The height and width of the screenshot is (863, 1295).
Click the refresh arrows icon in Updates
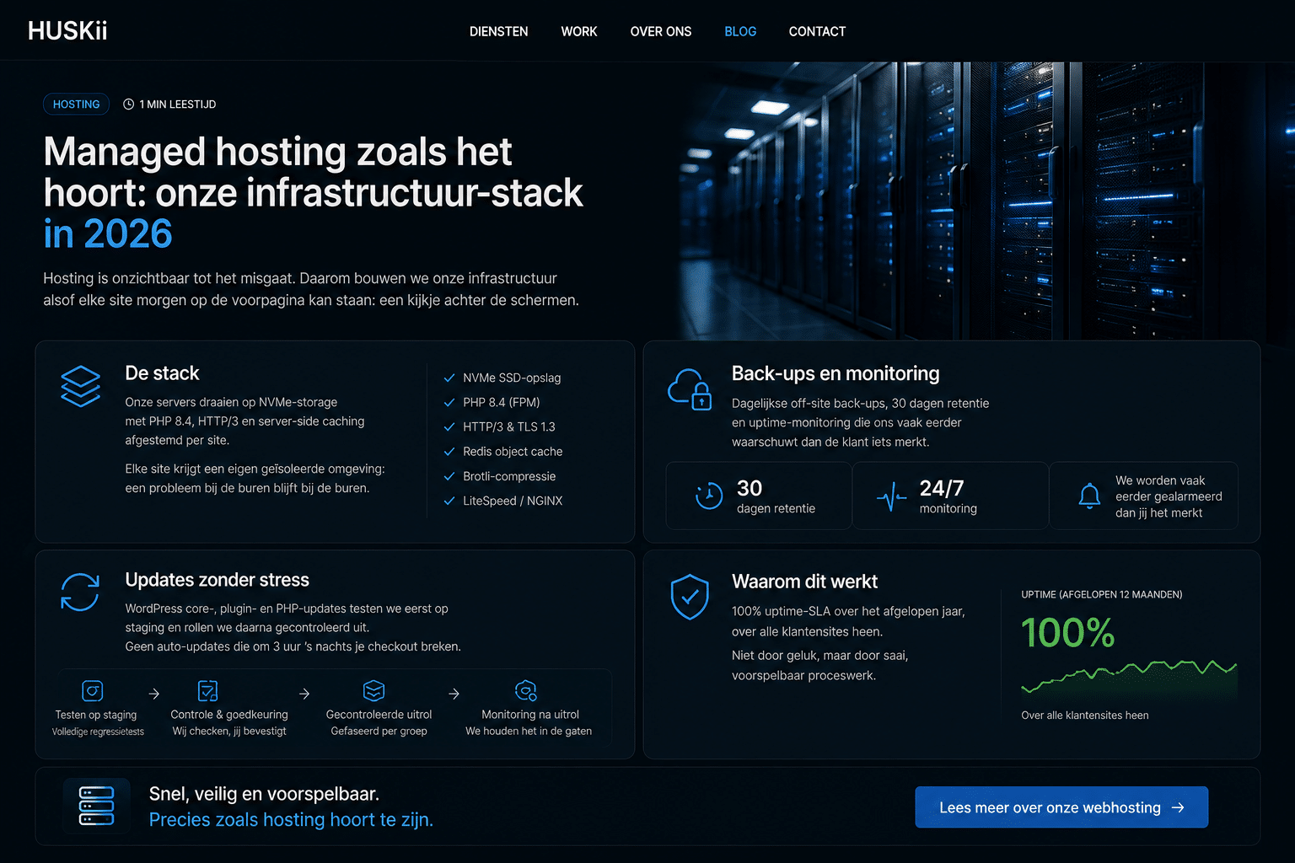(x=80, y=592)
